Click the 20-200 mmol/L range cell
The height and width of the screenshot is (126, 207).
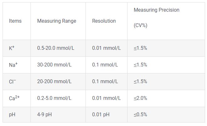tap(54, 82)
